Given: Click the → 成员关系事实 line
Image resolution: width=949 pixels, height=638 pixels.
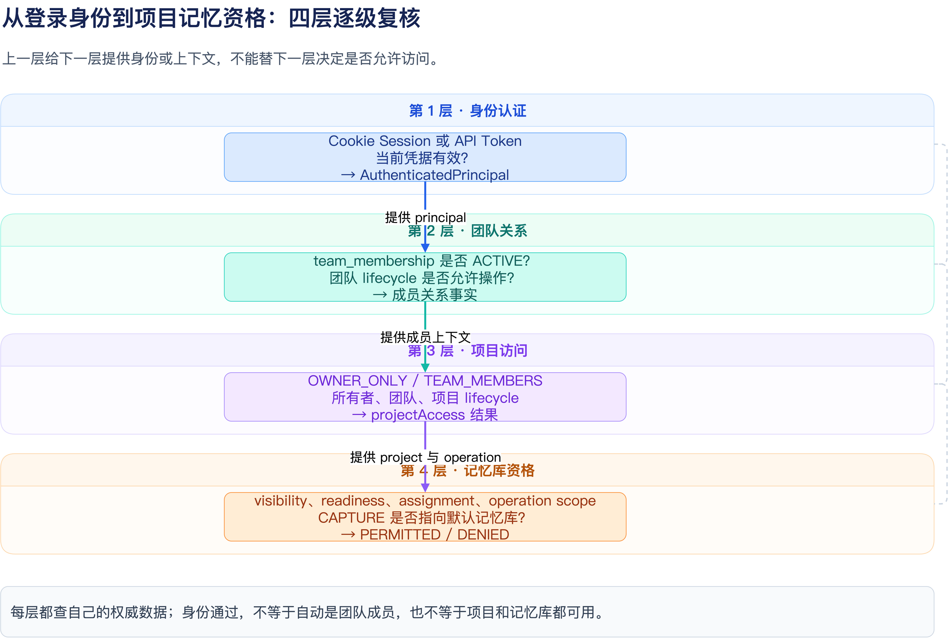Looking at the screenshot, I should 425,295.
